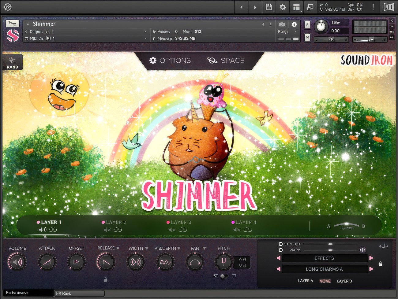Select LAYER 3
The height and width of the screenshot is (299, 398).
point(179,222)
